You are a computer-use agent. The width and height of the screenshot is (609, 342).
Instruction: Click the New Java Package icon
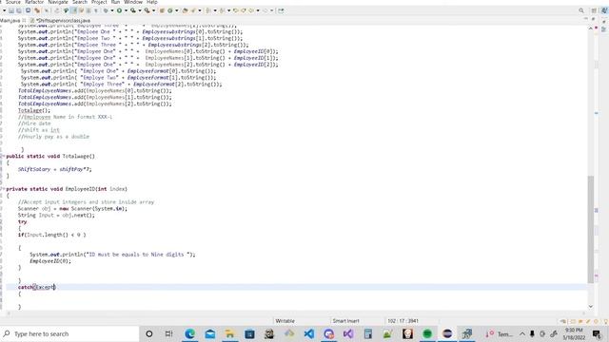click(x=162, y=10)
